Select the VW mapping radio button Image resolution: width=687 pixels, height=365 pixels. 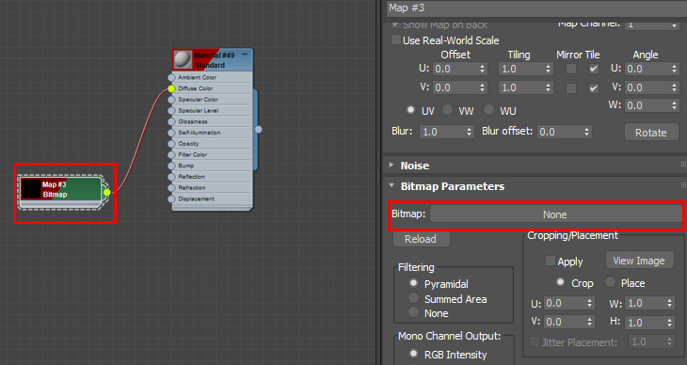click(447, 109)
